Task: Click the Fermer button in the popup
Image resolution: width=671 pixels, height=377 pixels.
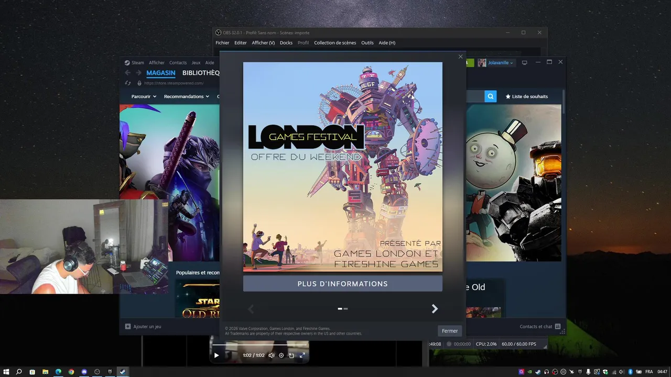Action: point(450,331)
